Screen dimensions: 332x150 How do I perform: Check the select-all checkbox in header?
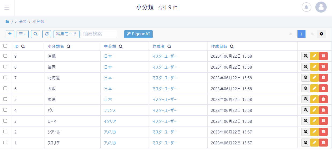pyautogui.click(x=5, y=46)
